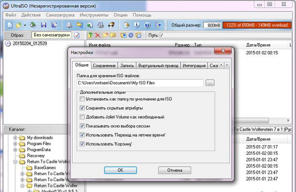
Task: Click the green Up arrow folder icon
Action: [90, 35]
